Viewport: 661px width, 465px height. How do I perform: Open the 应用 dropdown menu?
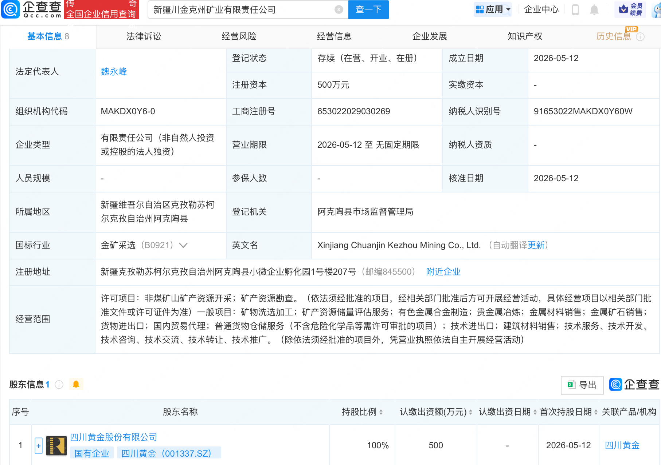click(x=493, y=9)
